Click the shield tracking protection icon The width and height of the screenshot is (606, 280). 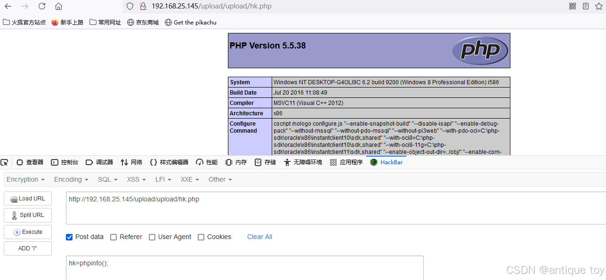click(130, 6)
